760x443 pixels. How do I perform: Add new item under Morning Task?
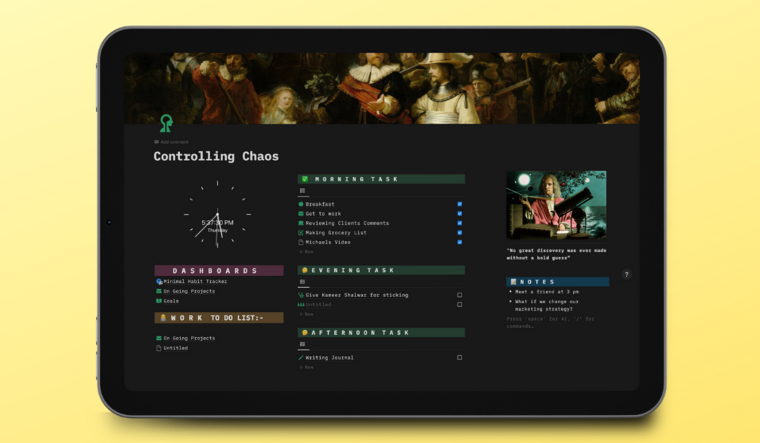pyautogui.click(x=306, y=252)
